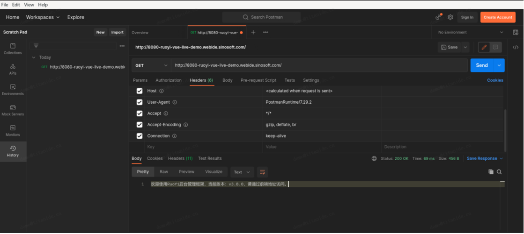Toggle line wrap icon in response
Screen dimensions: 524x234
pos(262,172)
